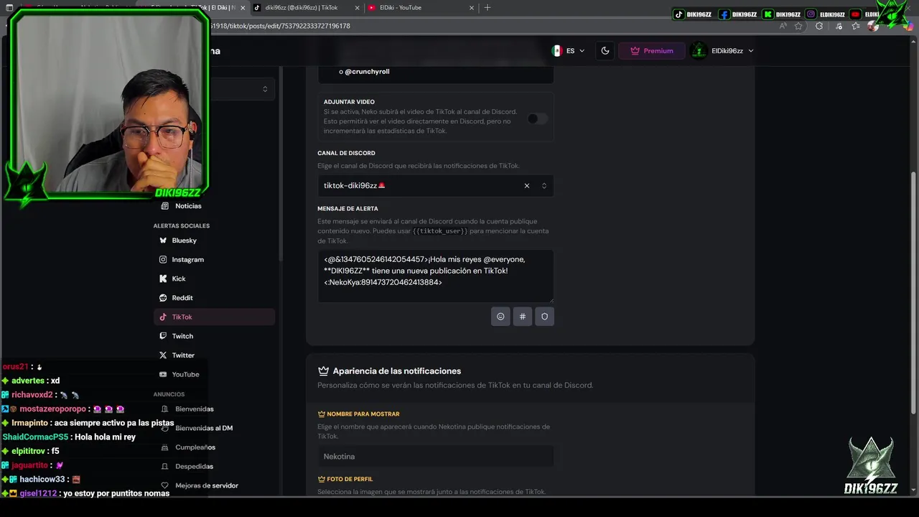Viewport: 919px width, 517px height.
Task: Open the emoji picker below alert message
Action: click(x=500, y=317)
